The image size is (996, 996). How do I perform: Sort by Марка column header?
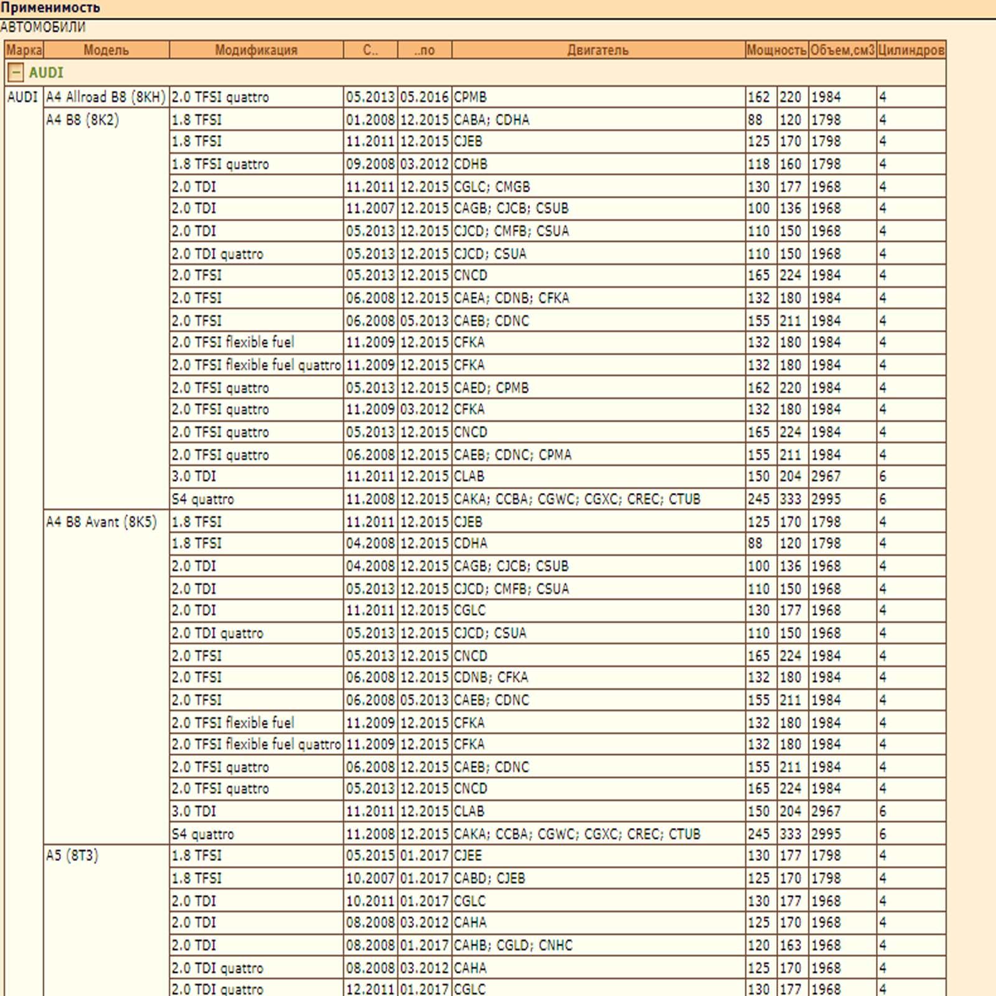pyautogui.click(x=24, y=50)
